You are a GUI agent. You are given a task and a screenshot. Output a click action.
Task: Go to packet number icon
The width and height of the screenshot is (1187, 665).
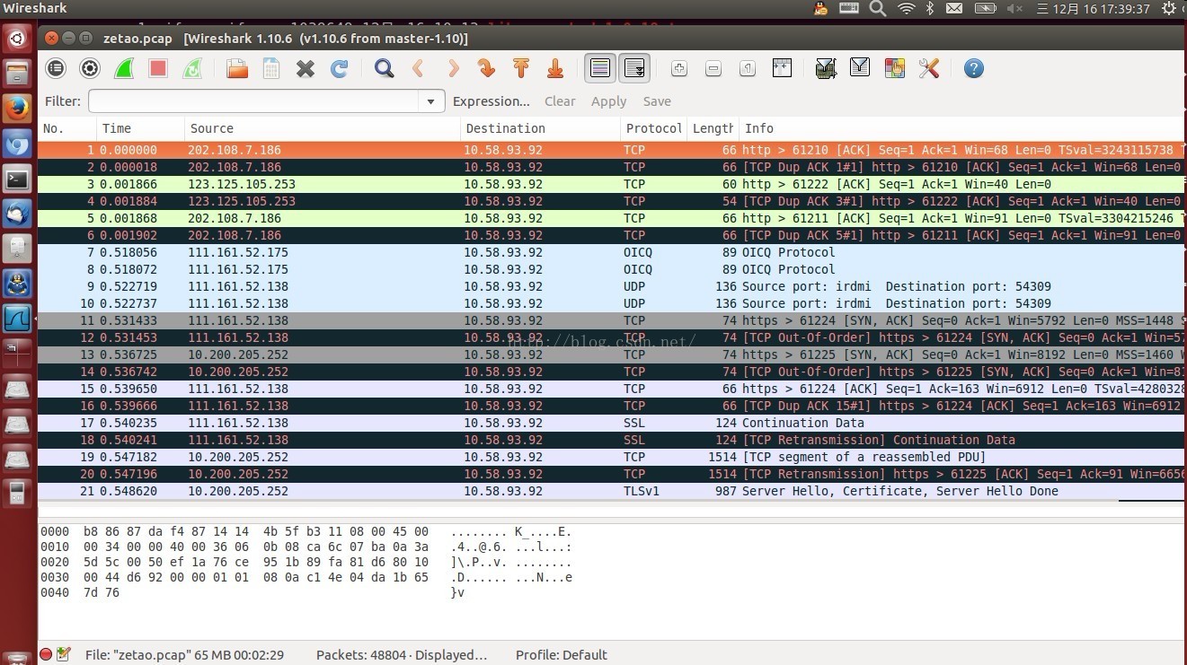click(487, 68)
